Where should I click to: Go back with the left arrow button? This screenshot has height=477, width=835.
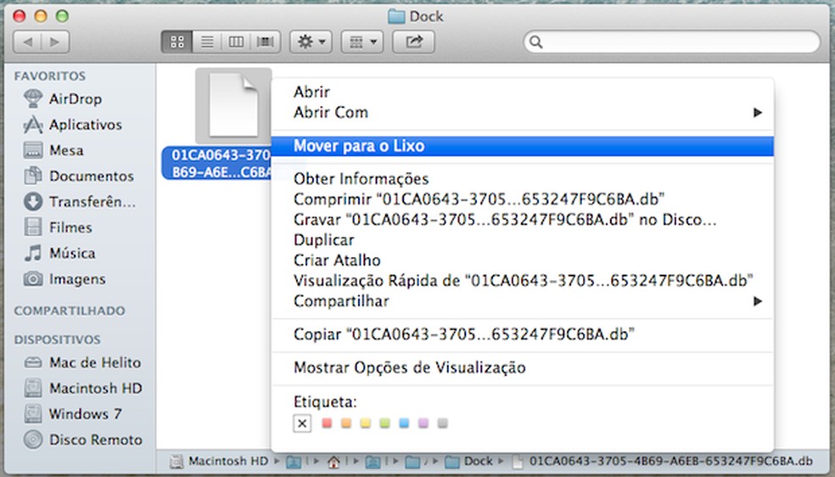[x=27, y=42]
